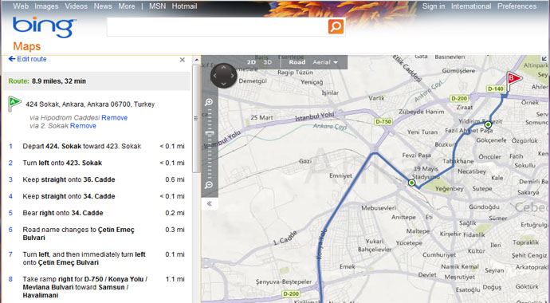
Task: Click the D-200 shield near Şenyuva-Beştepeler
Action: pyautogui.click(x=290, y=293)
